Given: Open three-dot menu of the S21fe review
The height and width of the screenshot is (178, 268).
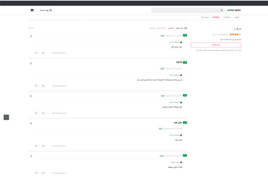Looking at the screenshot, I should 31,63.
